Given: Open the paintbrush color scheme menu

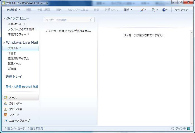Looking at the screenshot, I should pos(142,10).
